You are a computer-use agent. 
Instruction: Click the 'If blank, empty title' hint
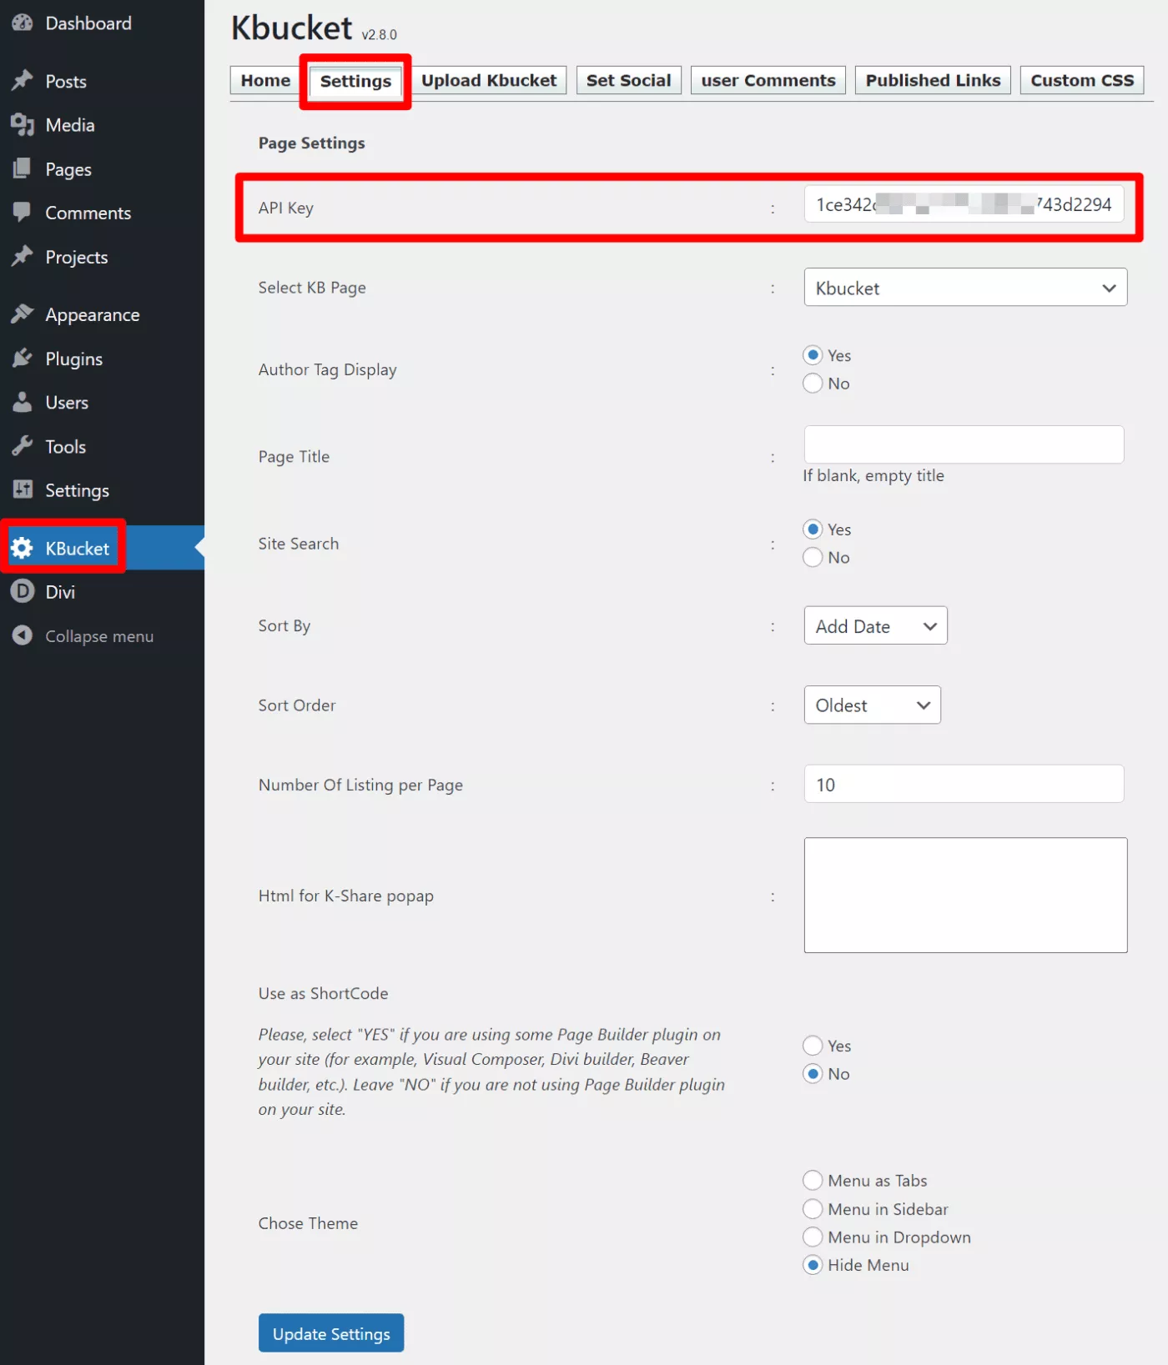tap(873, 476)
